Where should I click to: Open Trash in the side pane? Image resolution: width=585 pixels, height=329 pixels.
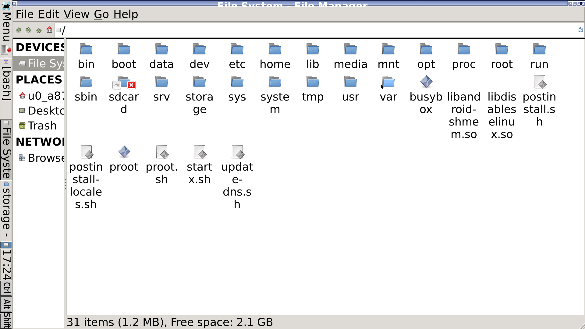[x=42, y=126]
